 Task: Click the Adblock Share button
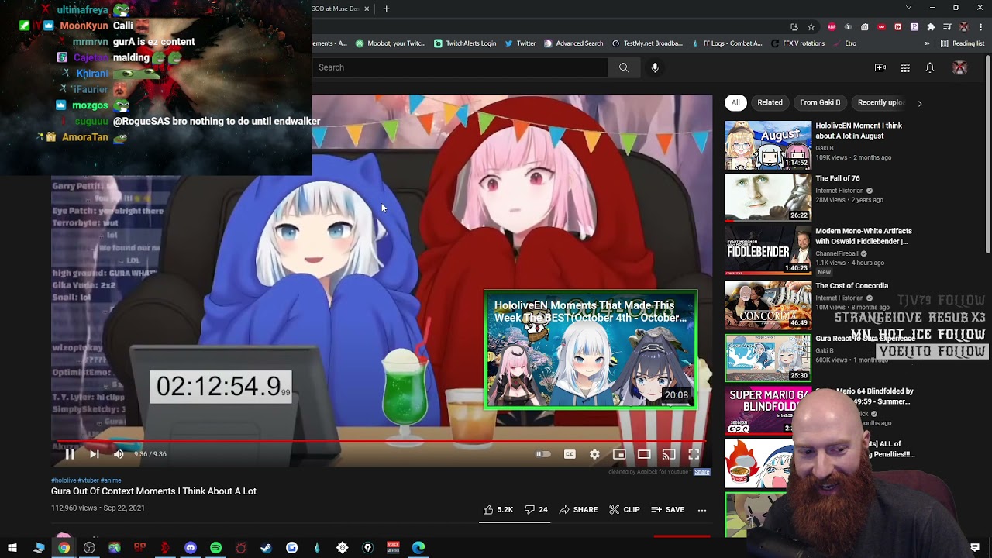(x=702, y=472)
